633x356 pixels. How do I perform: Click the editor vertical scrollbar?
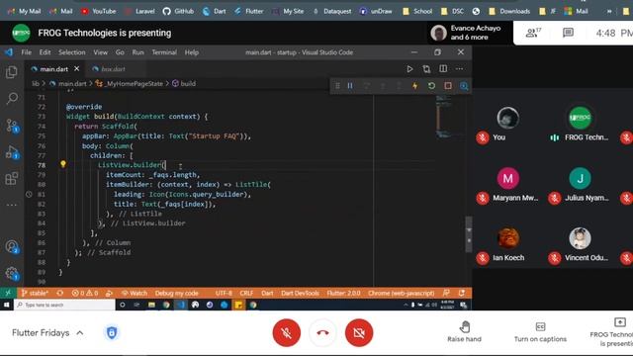(468, 234)
